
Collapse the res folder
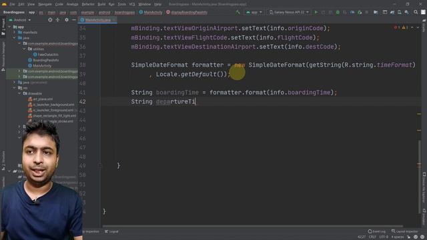[x=15, y=88]
